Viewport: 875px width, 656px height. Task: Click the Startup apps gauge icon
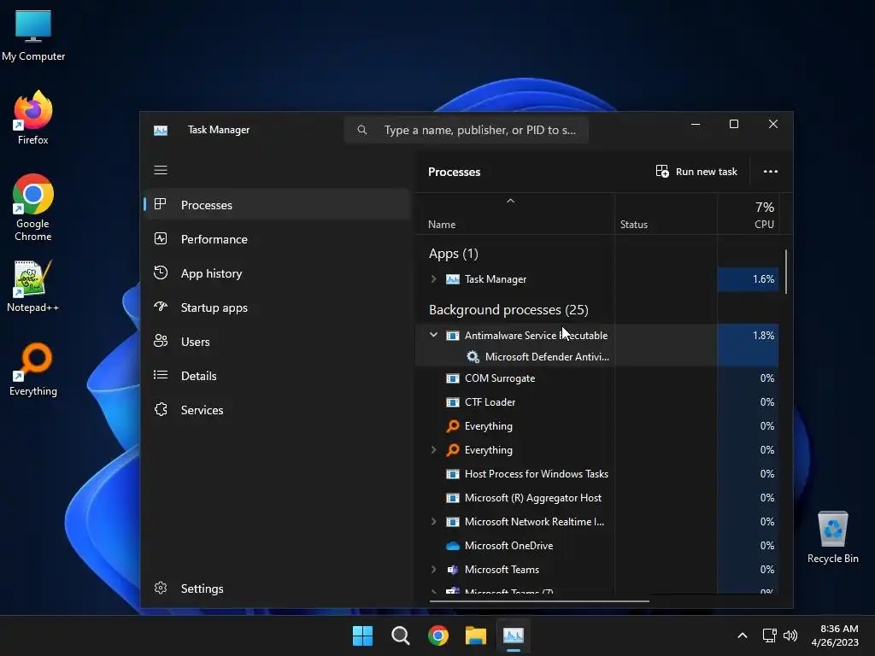click(160, 307)
